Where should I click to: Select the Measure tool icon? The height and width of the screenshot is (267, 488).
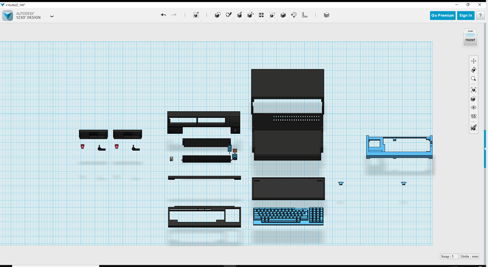pos(305,15)
